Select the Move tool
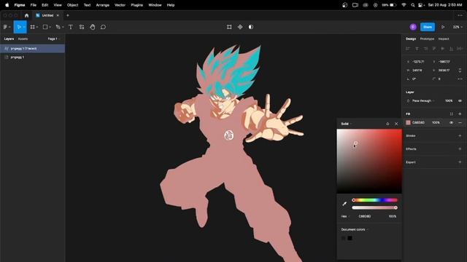 [x=19, y=27]
